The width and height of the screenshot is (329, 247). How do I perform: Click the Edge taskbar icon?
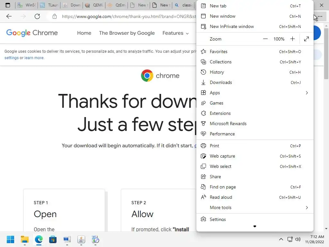39,239
